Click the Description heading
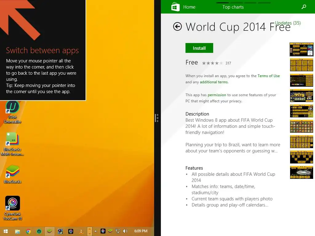 (197, 114)
